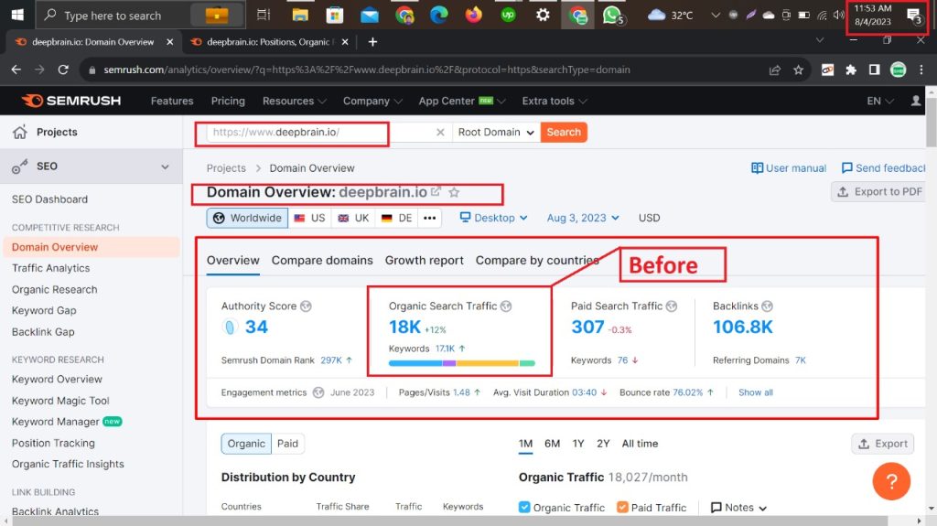937x526 pixels.
Task: Expand the Extra tools menu
Action: [555, 101]
